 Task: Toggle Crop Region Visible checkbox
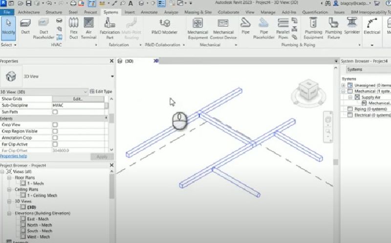[55, 131]
